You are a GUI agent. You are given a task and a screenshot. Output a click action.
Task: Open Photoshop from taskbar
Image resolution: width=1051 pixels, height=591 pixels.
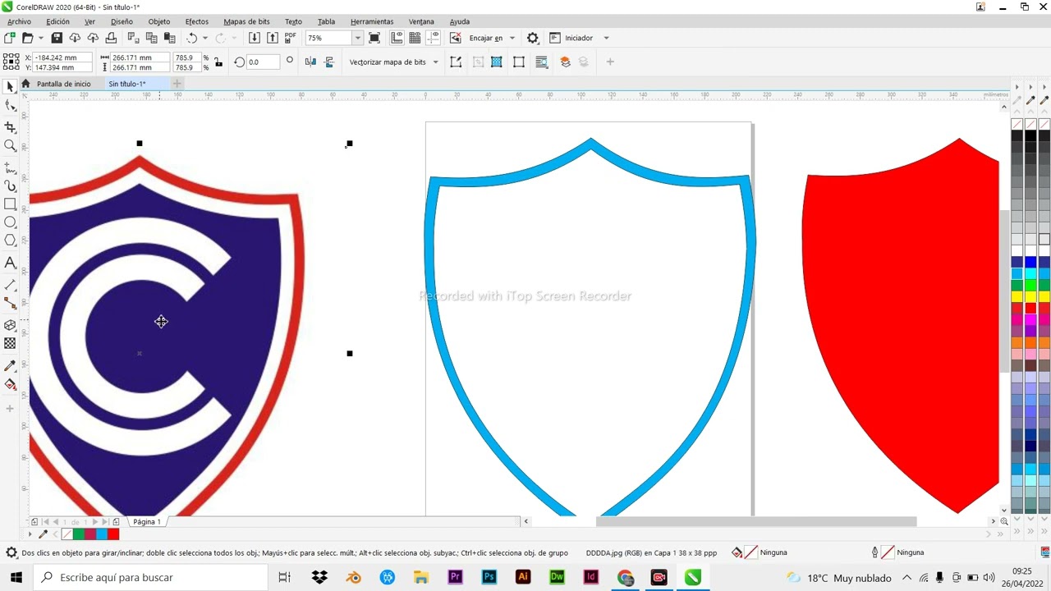click(x=489, y=577)
